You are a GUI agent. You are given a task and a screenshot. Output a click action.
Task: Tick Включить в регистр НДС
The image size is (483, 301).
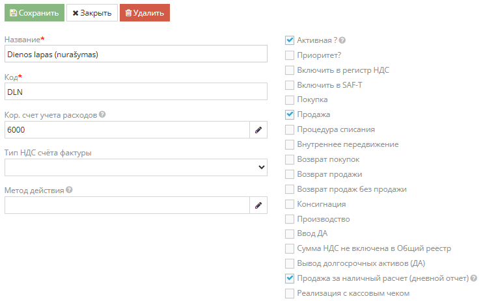pos(290,70)
